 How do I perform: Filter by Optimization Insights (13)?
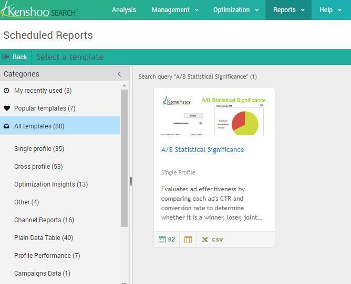[51, 184]
